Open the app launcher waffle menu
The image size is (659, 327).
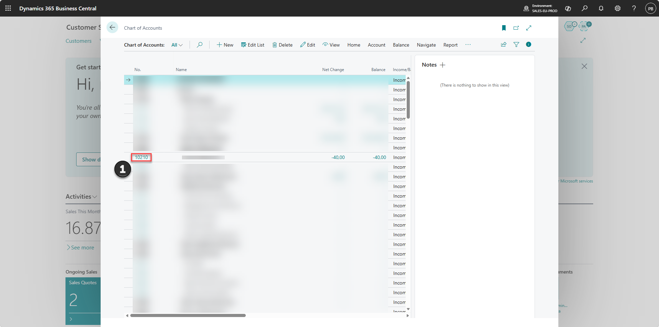(8, 8)
